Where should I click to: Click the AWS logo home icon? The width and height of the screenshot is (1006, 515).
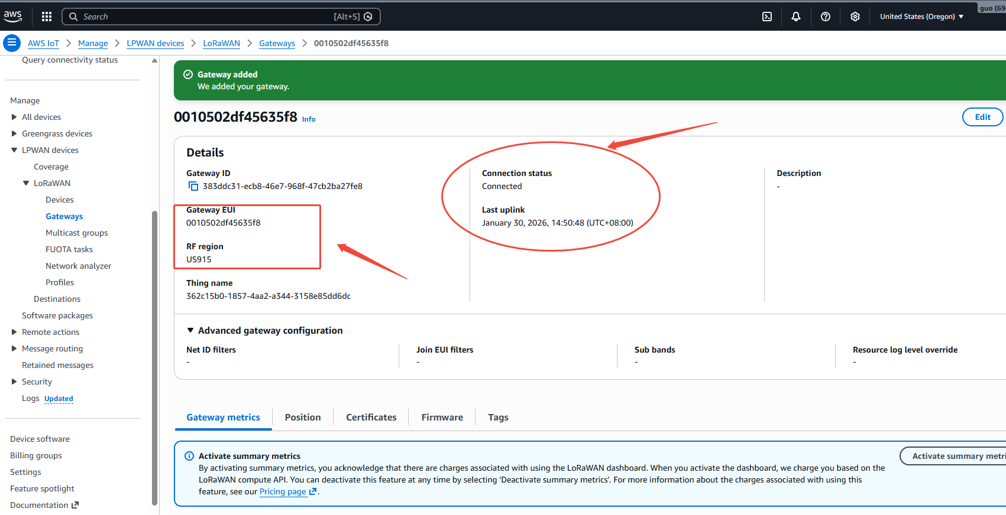[x=12, y=16]
